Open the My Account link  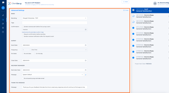point(161,5)
